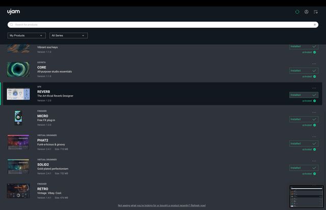Open the settings preferences icon in header

point(315,12)
